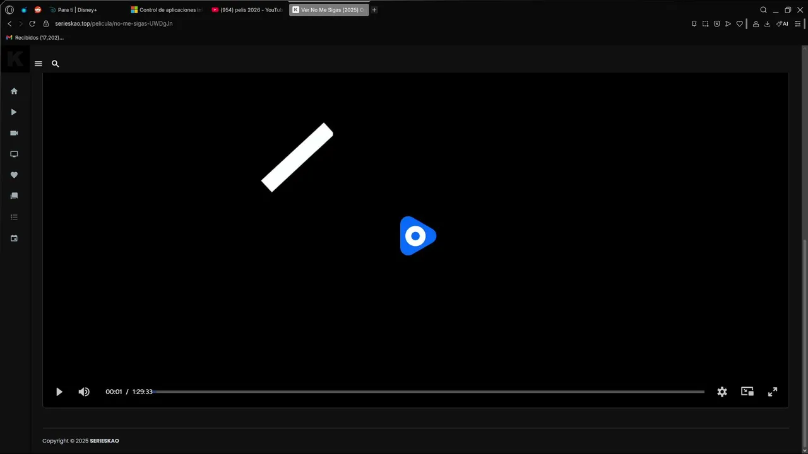Open the easy setup sliders icon
808x454 pixels.
tap(797, 24)
